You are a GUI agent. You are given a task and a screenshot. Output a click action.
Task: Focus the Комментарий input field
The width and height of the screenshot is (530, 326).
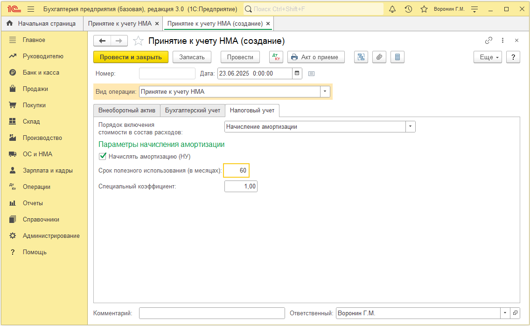212,313
